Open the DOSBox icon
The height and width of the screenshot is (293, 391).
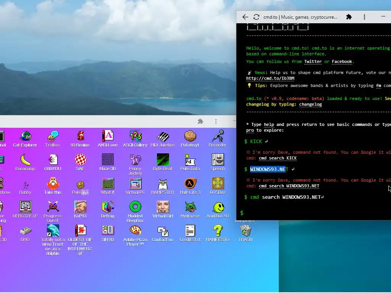[217, 186]
